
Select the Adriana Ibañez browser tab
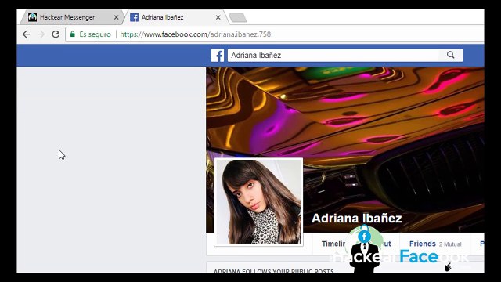(175, 17)
